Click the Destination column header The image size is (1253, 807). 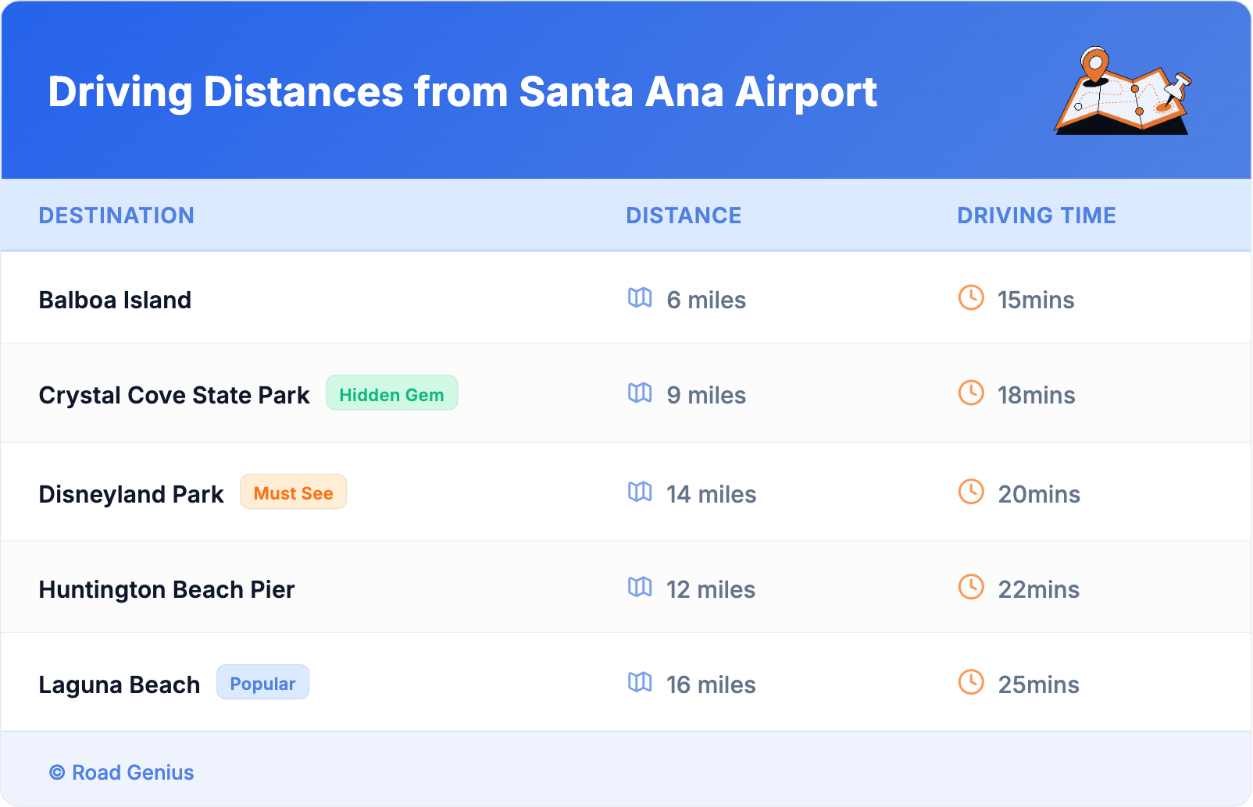[x=116, y=215]
